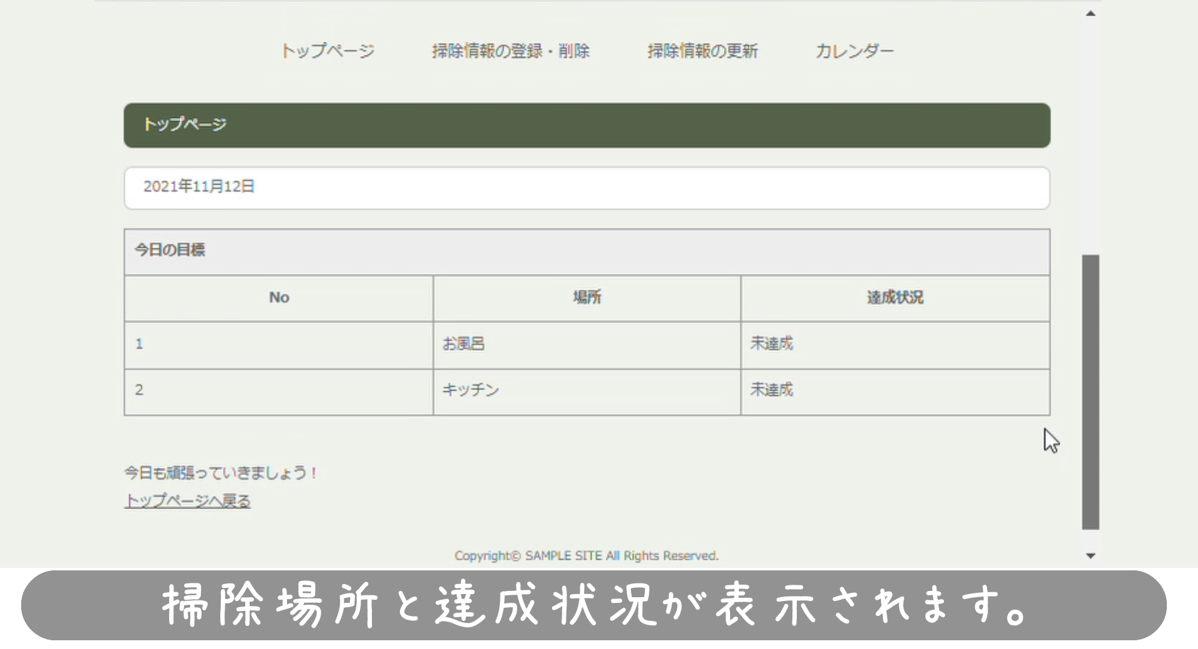
Task: Click the scrollbar up arrow
Action: tap(1091, 13)
